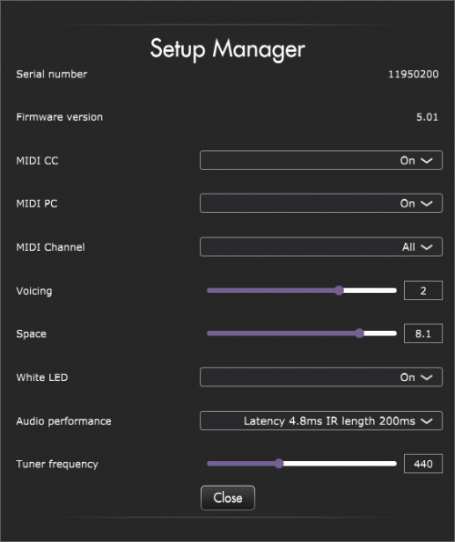Click the Tuner frequency field showing 440
This screenshot has height=542, width=455.
423,464
